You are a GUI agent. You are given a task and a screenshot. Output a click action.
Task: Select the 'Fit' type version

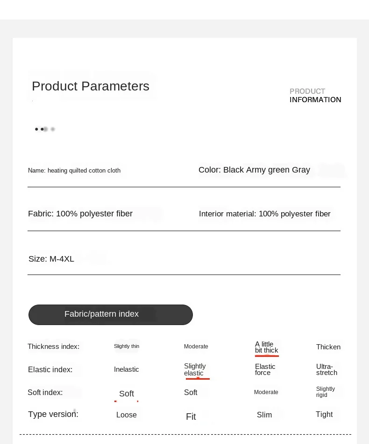pyautogui.click(x=191, y=416)
